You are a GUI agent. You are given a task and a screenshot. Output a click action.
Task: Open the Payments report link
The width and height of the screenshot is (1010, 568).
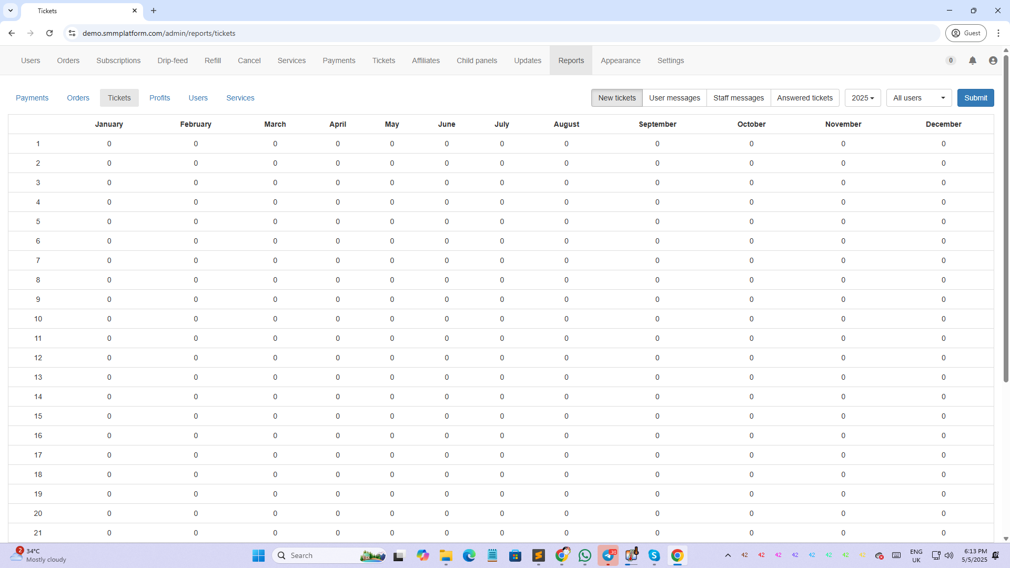[32, 98]
